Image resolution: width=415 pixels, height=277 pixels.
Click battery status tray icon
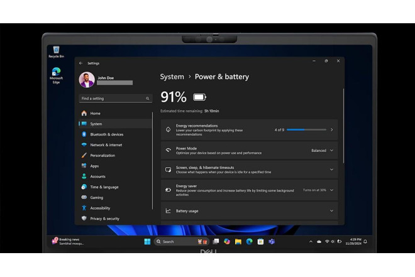[340, 241]
